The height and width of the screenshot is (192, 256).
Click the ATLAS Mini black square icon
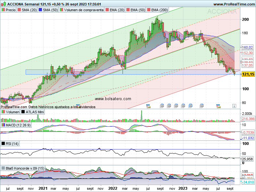(23, 112)
